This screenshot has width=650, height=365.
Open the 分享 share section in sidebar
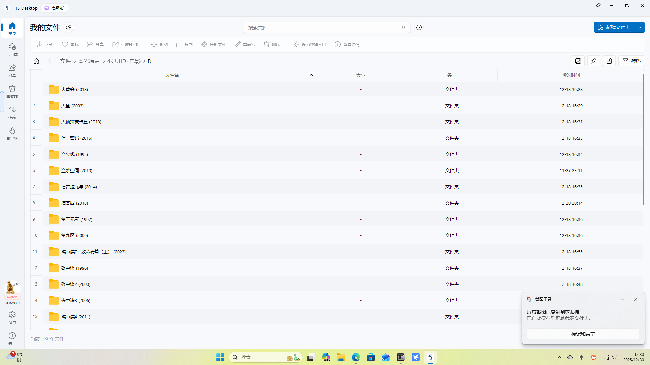coord(12,70)
